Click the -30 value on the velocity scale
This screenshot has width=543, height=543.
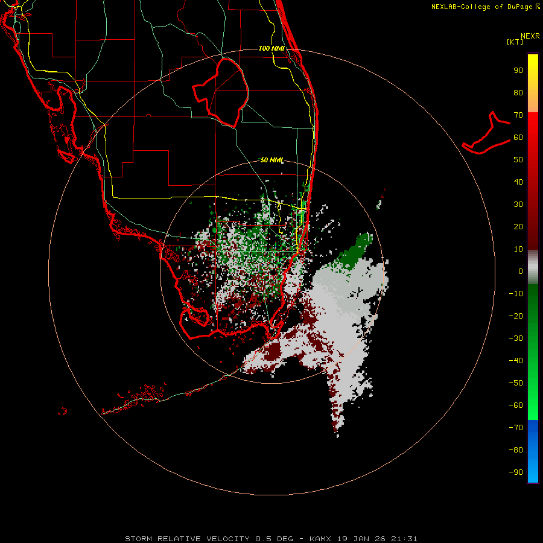[516, 338]
